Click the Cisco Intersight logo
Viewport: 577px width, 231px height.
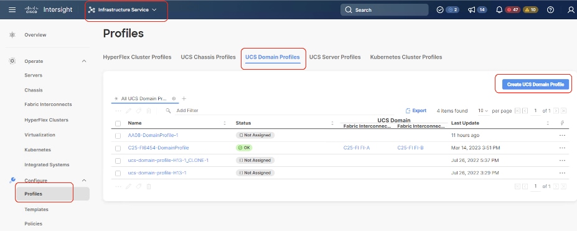(49, 10)
